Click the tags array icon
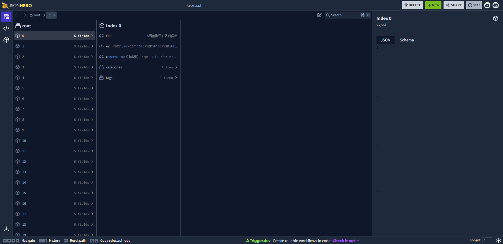The width and height of the screenshot is (503, 244). (x=101, y=78)
